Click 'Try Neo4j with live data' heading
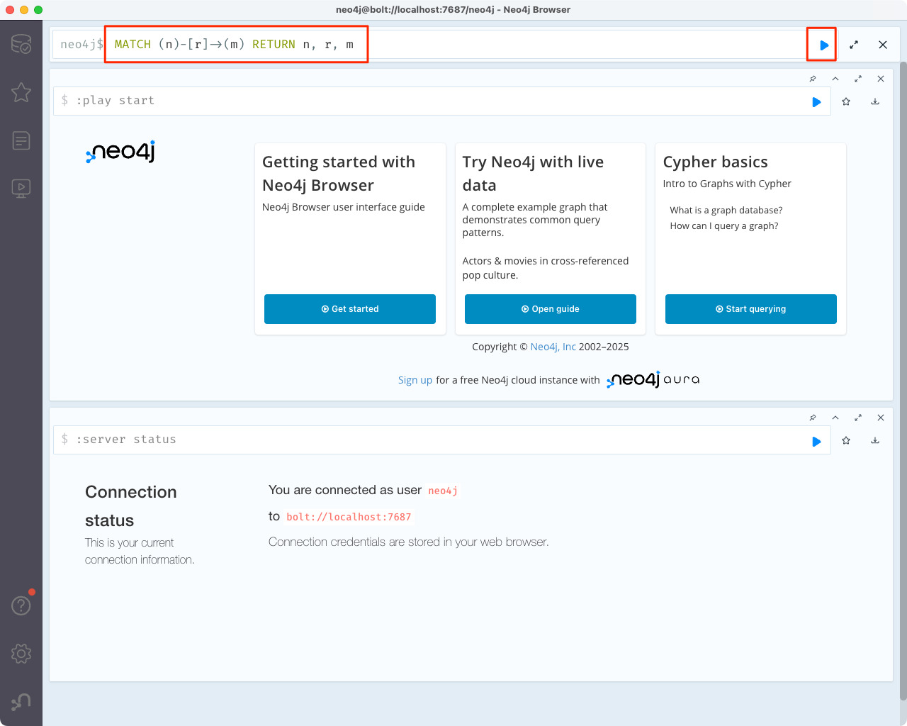Screen dimensions: 907x726 tap(533, 174)
